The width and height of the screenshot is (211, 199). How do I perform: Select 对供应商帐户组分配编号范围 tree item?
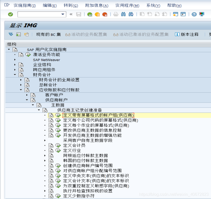(x=92, y=171)
